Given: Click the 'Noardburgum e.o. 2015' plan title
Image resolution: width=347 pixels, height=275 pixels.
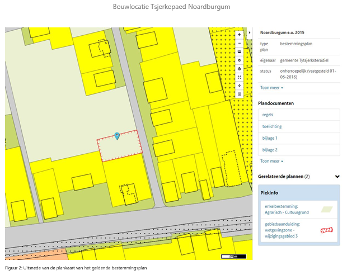Looking at the screenshot, I should tap(282, 32).
